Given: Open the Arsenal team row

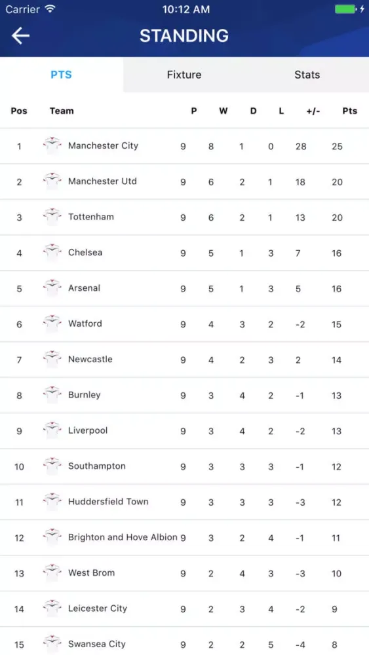Looking at the screenshot, I should (x=184, y=289).
